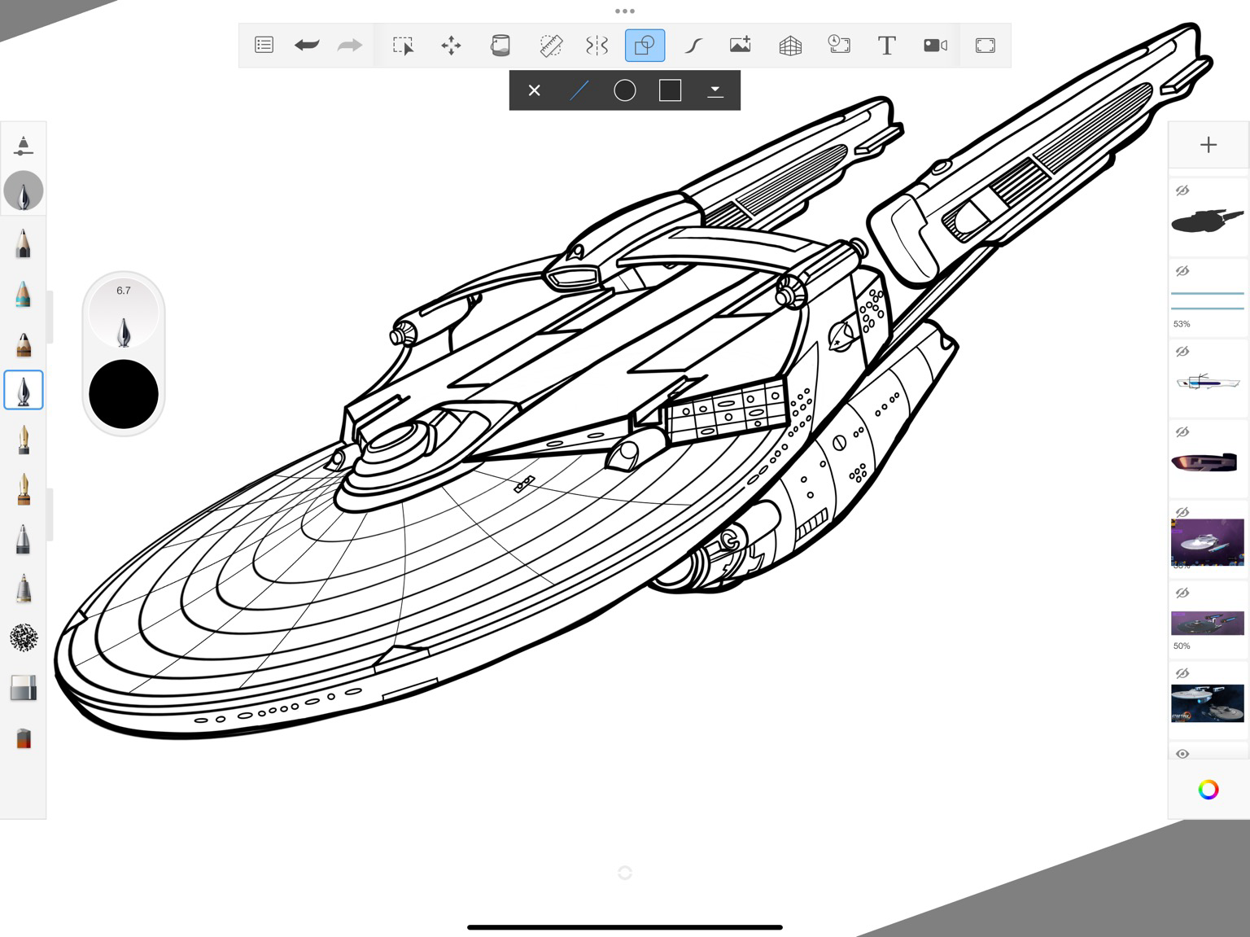1250x937 pixels.
Task: Choose the Transform move tool
Action: [451, 45]
